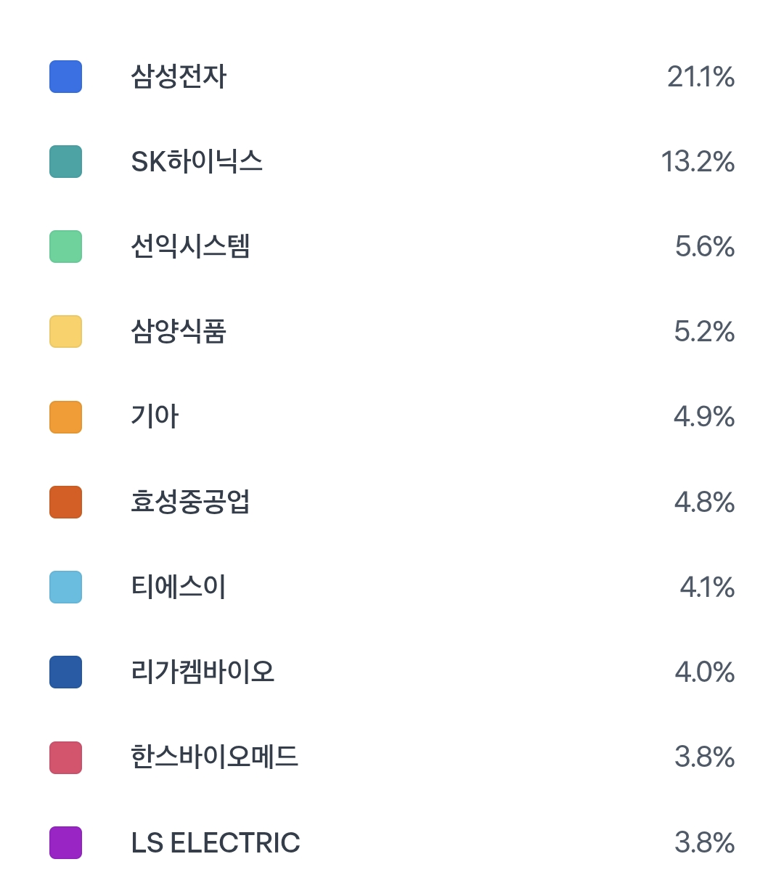Select the SK하이닉스 stock name

click(x=197, y=162)
